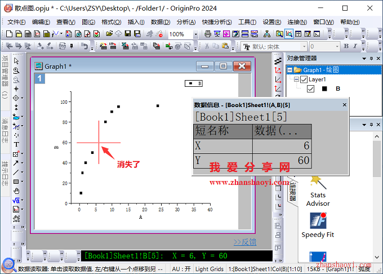Open the 分析(A) menu
This screenshot has width=383, height=274.
pyautogui.click(x=186, y=22)
